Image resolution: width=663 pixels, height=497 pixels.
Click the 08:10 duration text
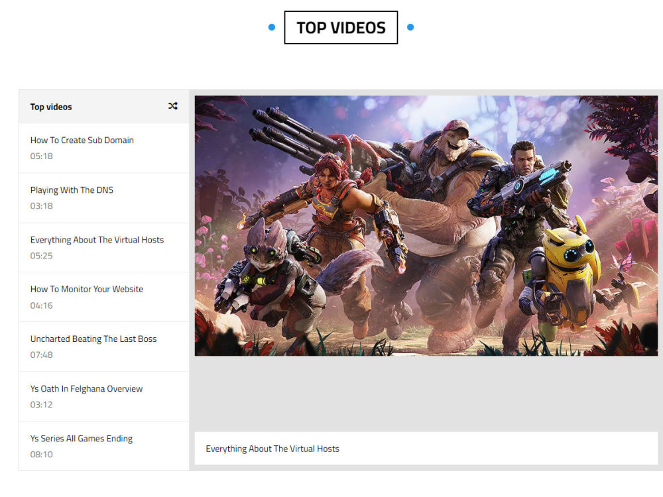pos(41,455)
